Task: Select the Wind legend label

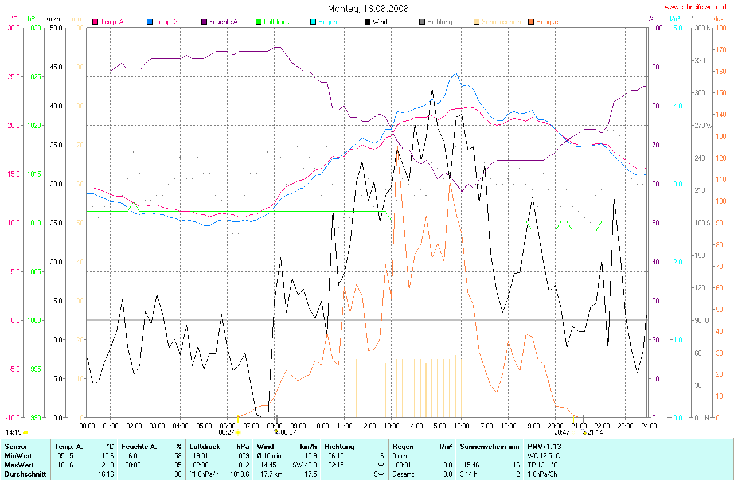Action: [x=380, y=22]
